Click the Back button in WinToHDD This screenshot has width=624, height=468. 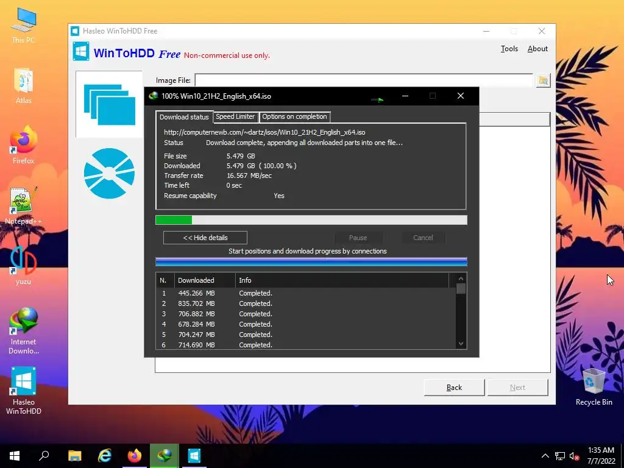pyautogui.click(x=454, y=387)
